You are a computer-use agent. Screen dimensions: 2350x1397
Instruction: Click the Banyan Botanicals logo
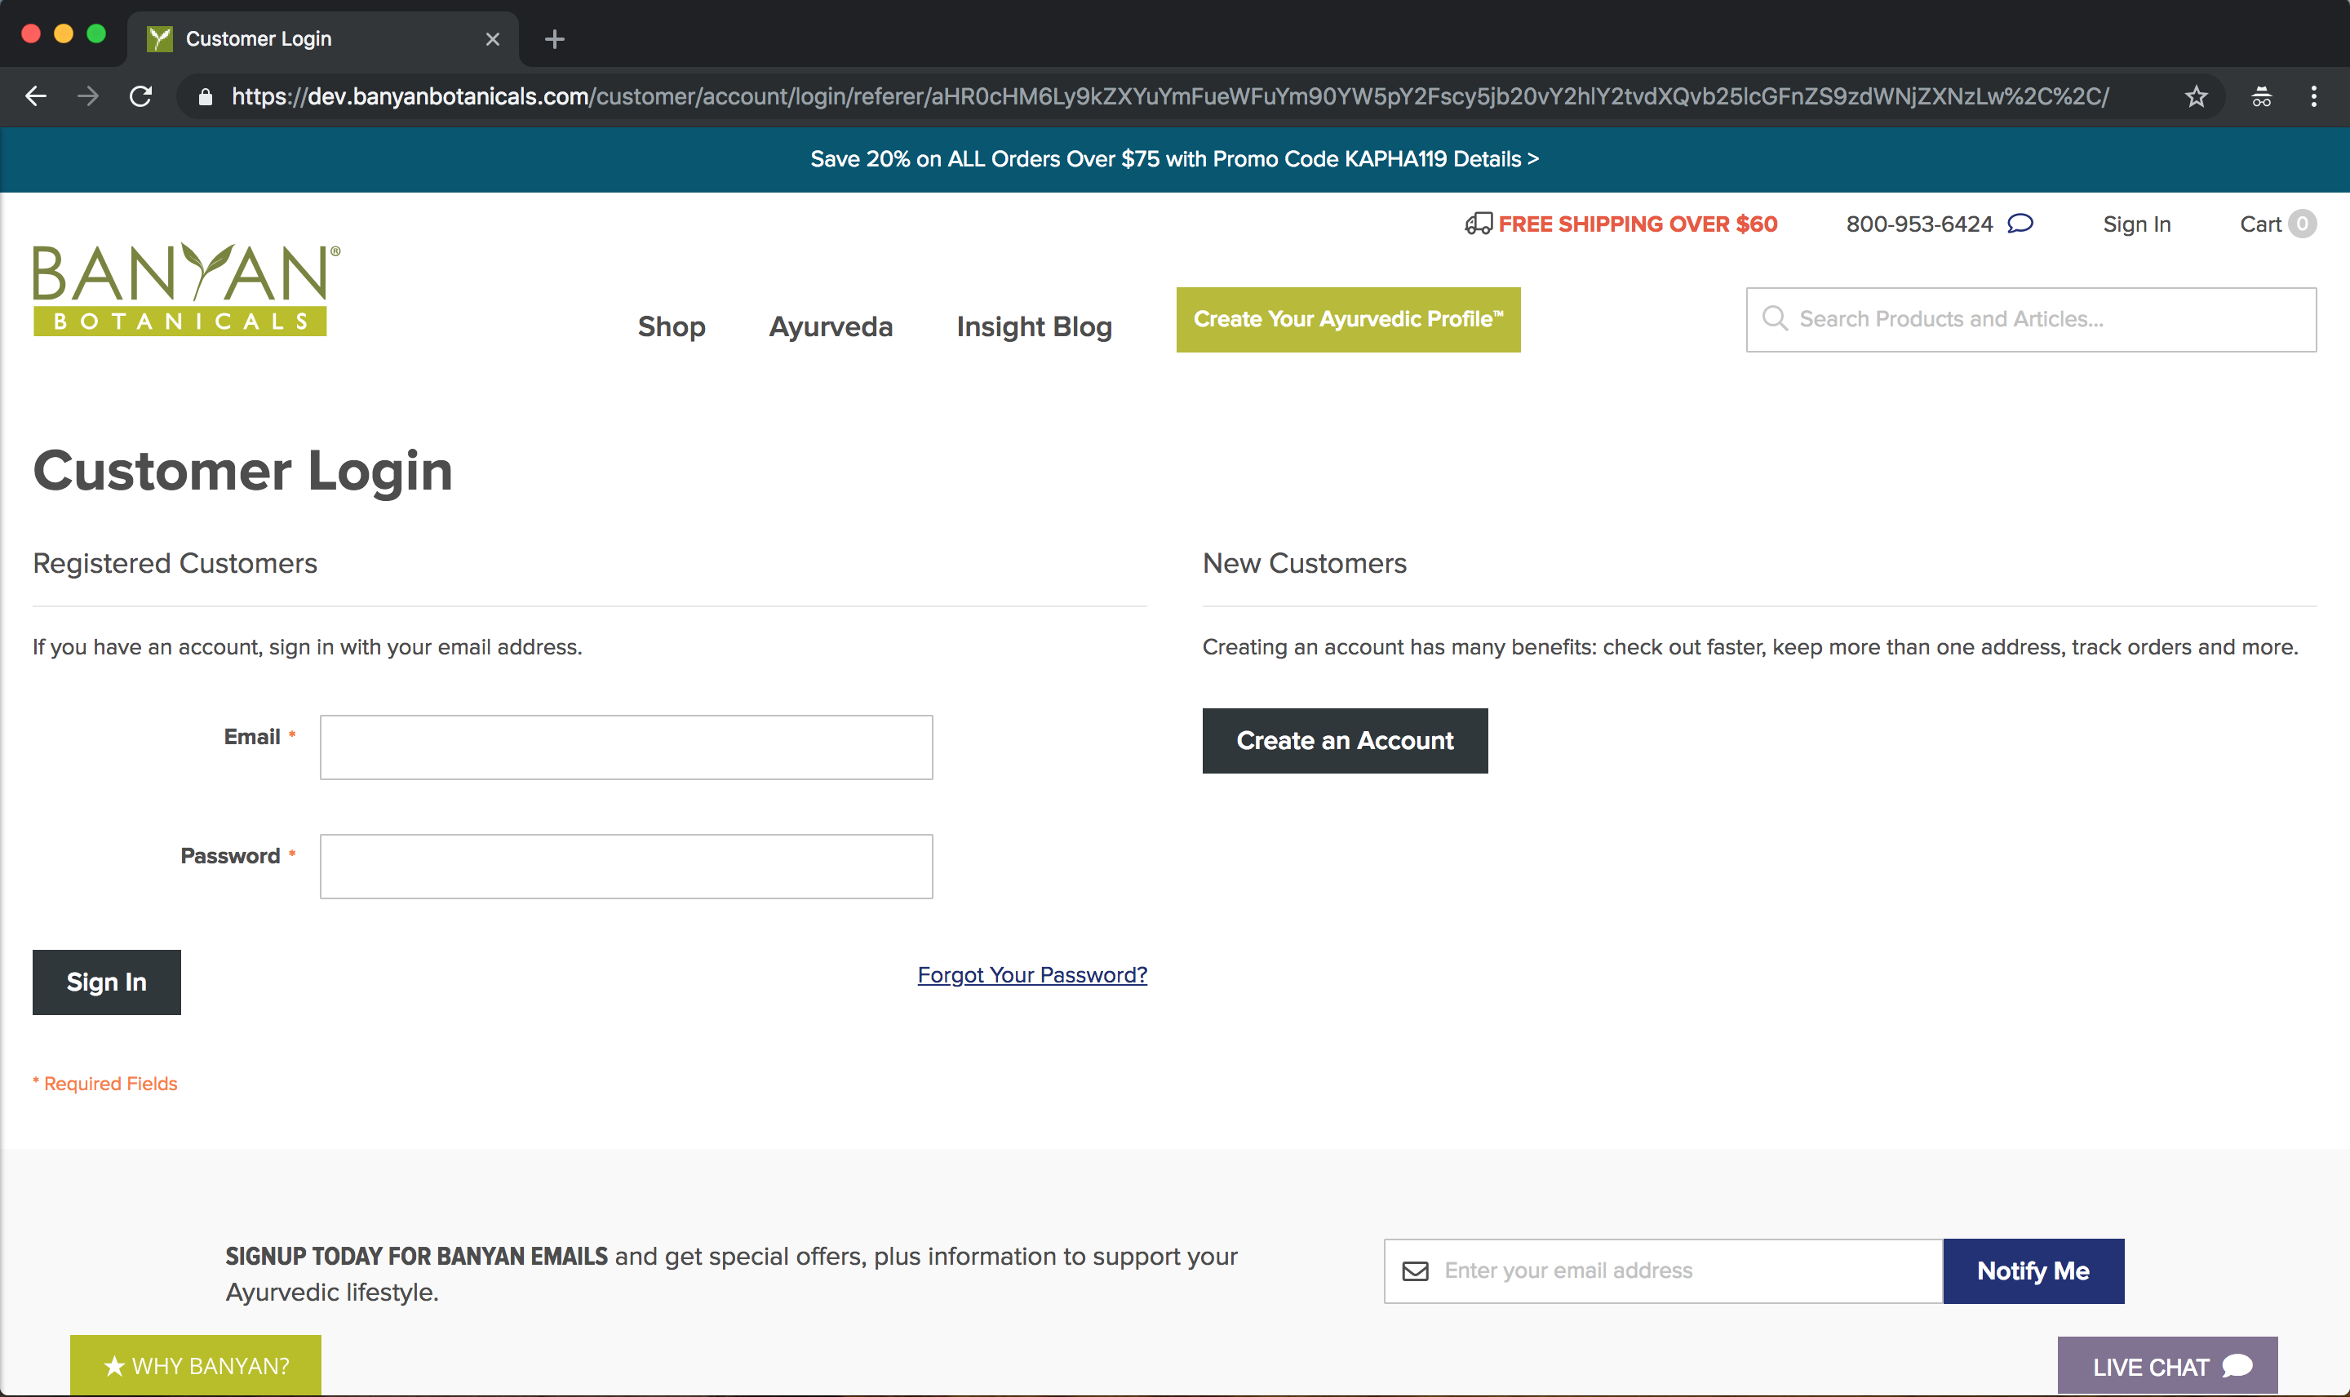tap(186, 288)
